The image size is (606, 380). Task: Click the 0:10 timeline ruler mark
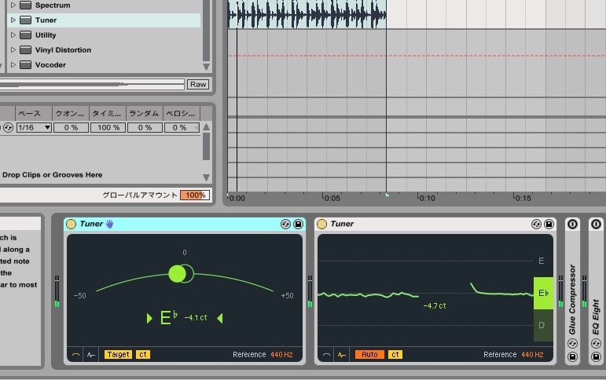(x=426, y=198)
